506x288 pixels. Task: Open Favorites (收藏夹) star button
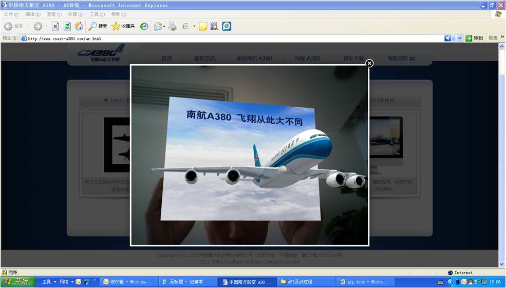coord(123,27)
